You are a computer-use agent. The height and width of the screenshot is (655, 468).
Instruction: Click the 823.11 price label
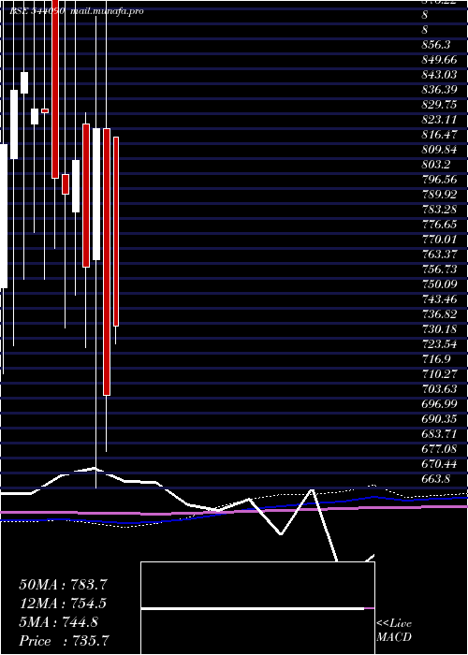click(439, 120)
